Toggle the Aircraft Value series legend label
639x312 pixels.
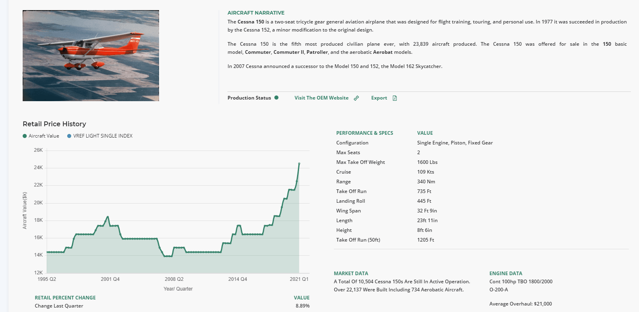44,136
